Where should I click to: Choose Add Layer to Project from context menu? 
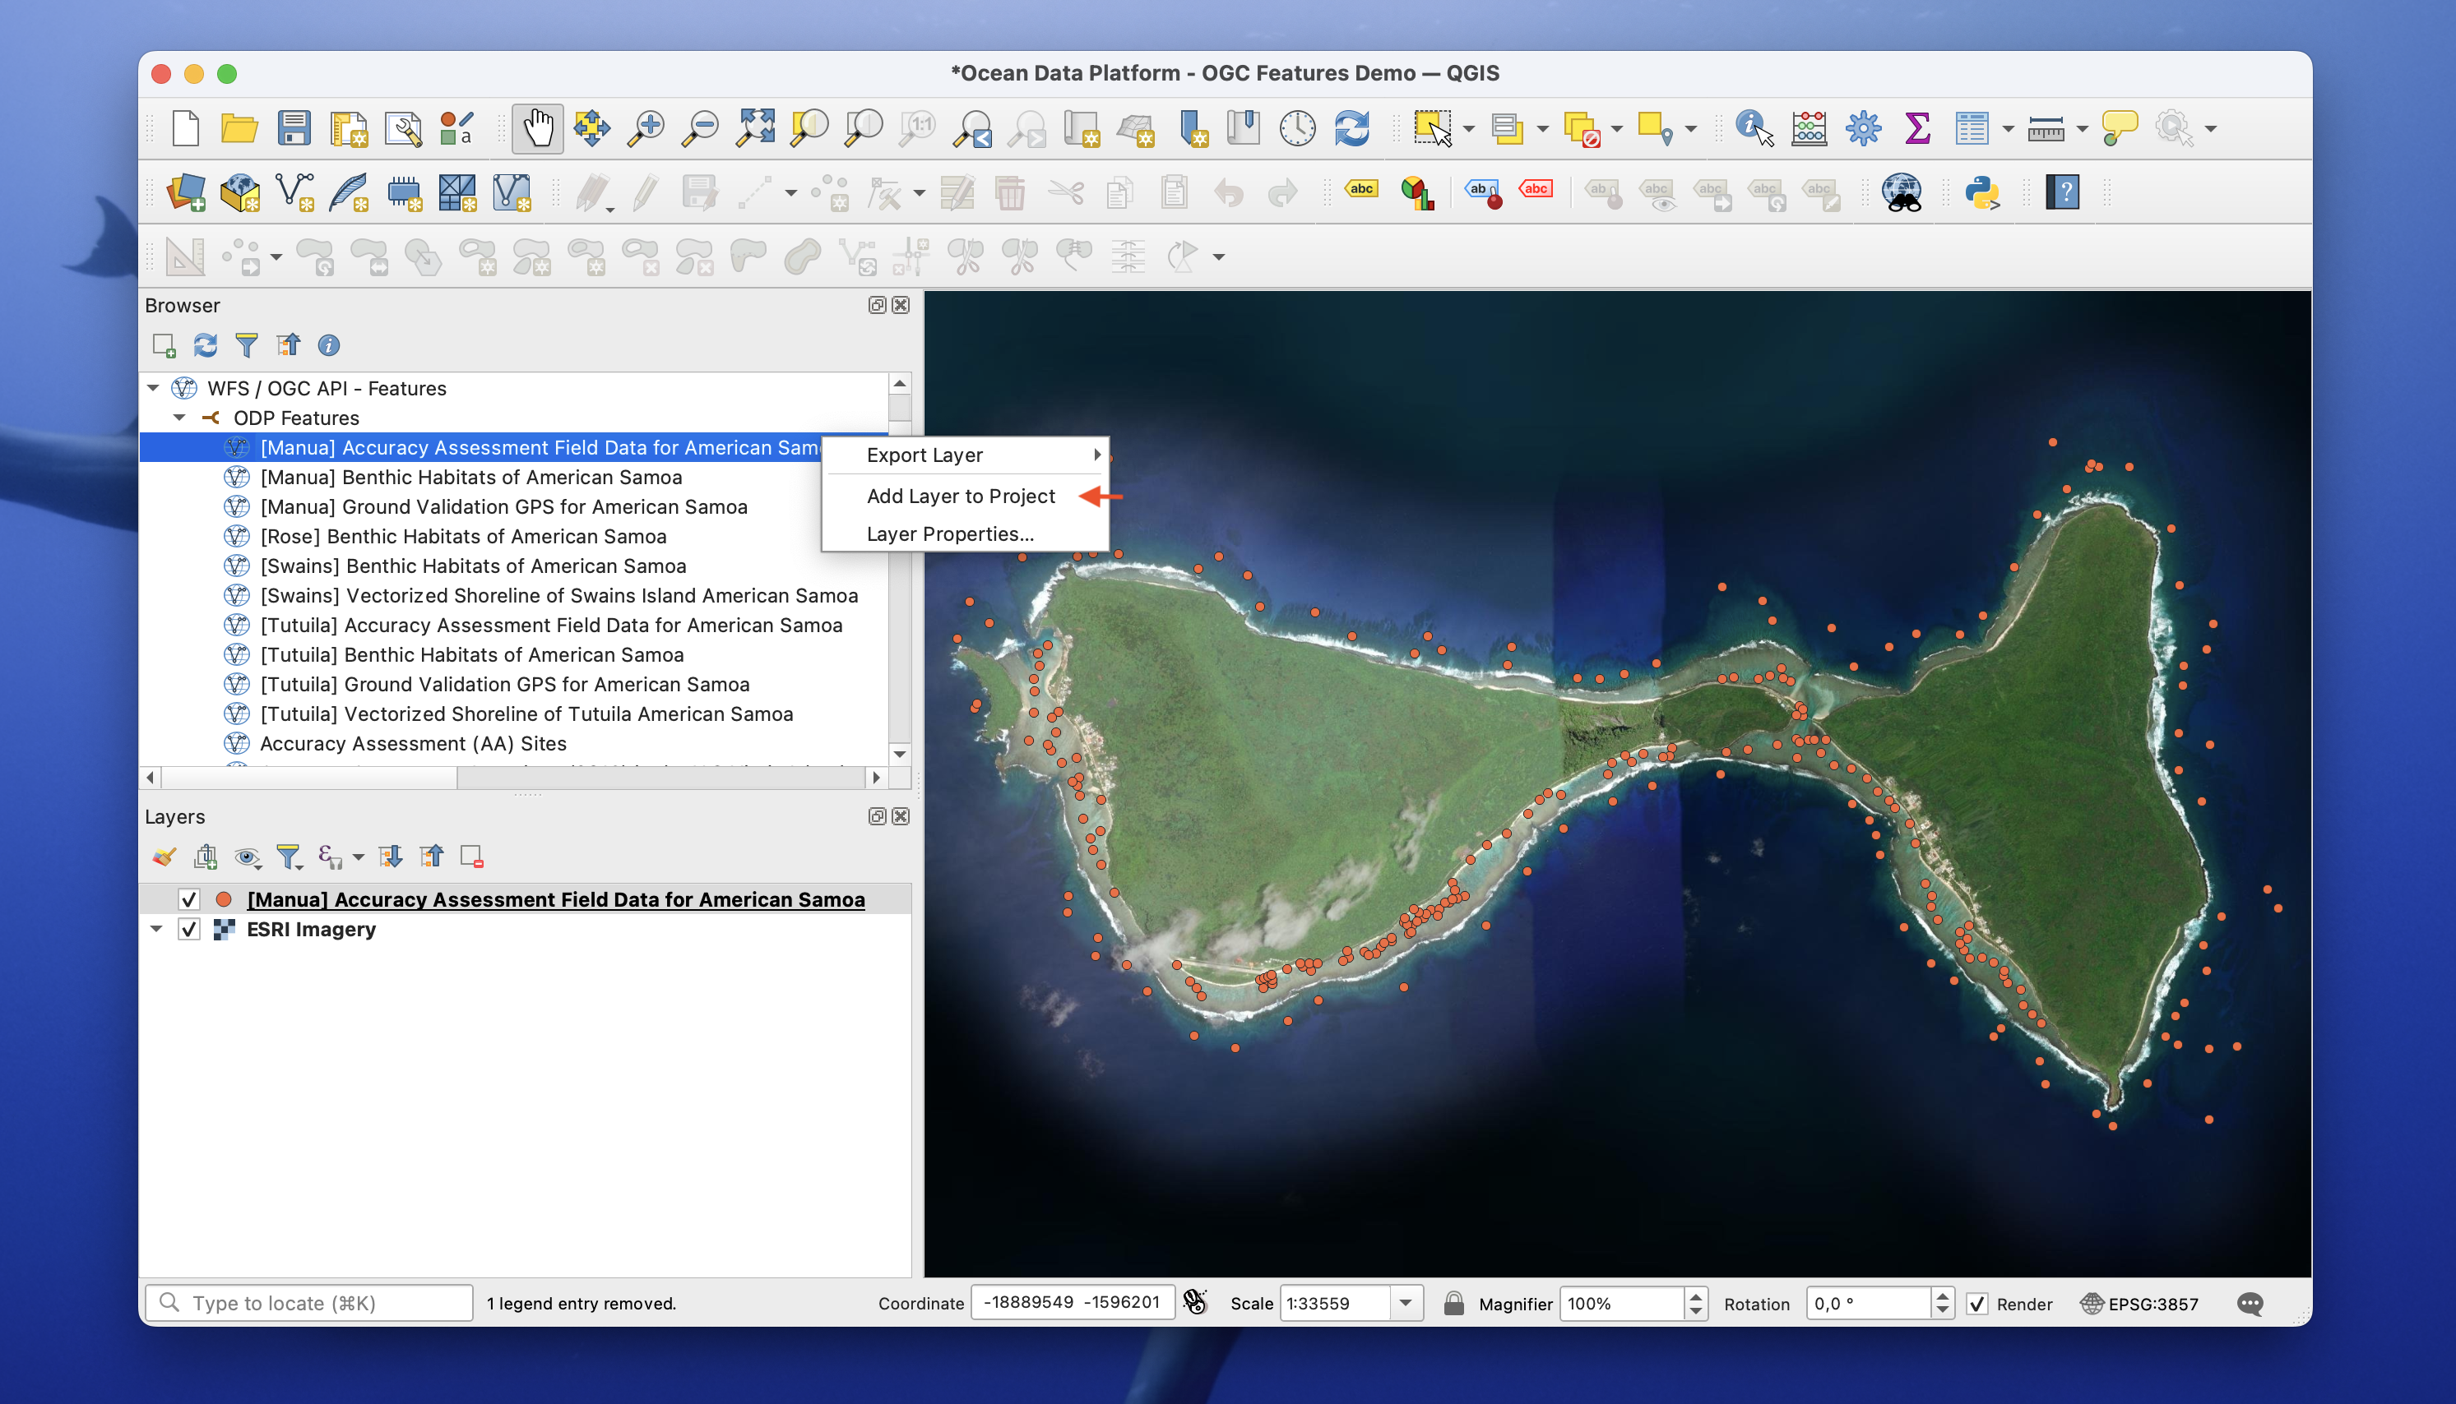coord(962,496)
